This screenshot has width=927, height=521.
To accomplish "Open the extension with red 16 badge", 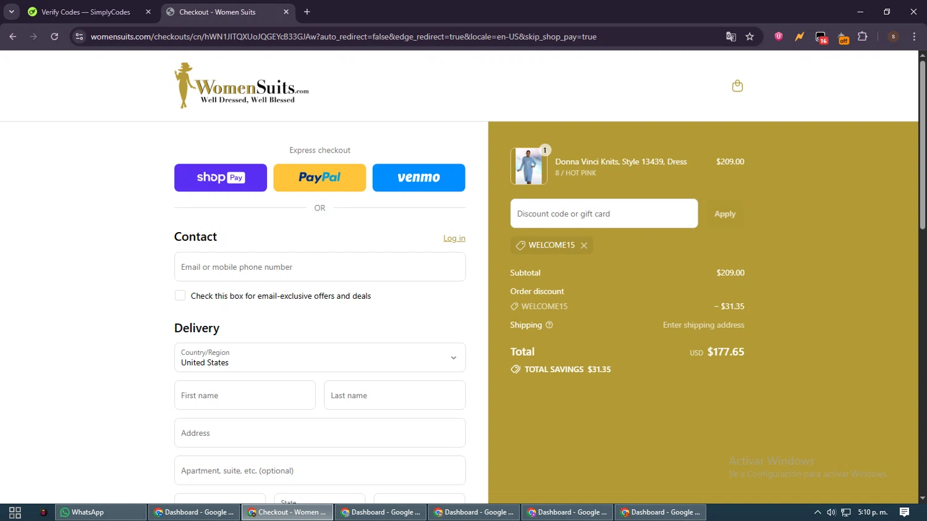I will (821, 37).
